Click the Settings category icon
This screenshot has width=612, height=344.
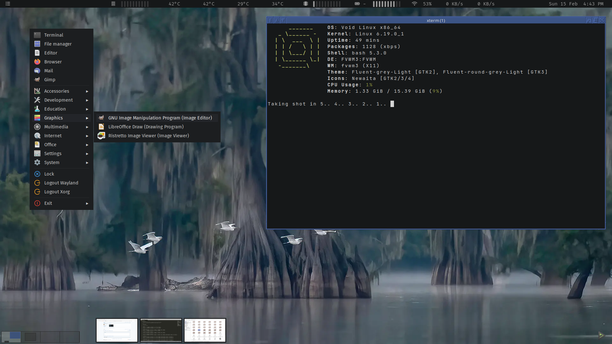point(37,153)
